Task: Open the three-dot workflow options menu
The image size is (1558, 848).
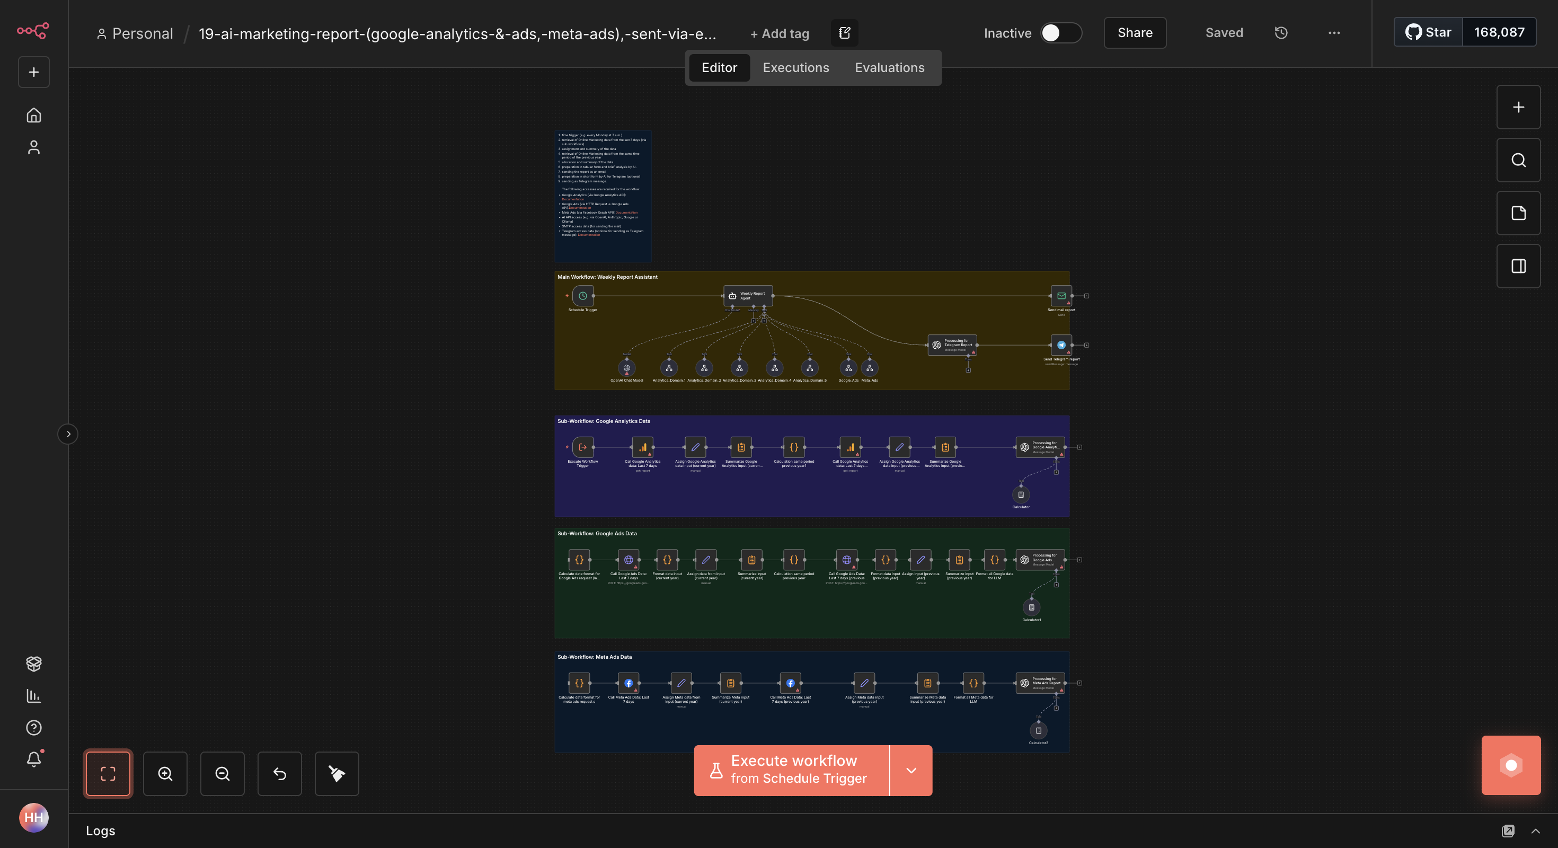Action: (x=1334, y=33)
